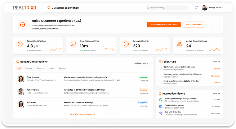236x129 pixels.
Task: Click the phone call icon for Anita Das
Action: [x=161, y=113]
